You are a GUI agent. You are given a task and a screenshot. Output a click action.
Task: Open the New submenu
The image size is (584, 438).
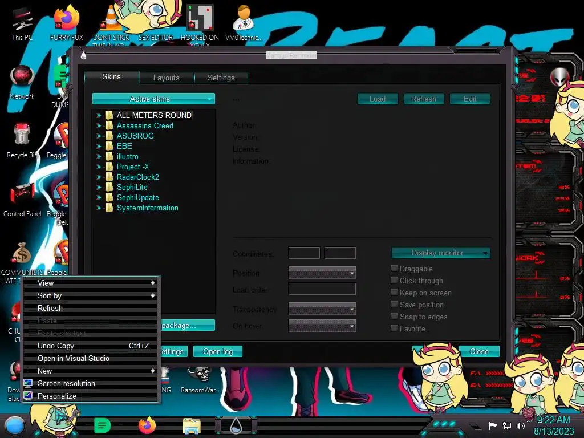[92, 371]
